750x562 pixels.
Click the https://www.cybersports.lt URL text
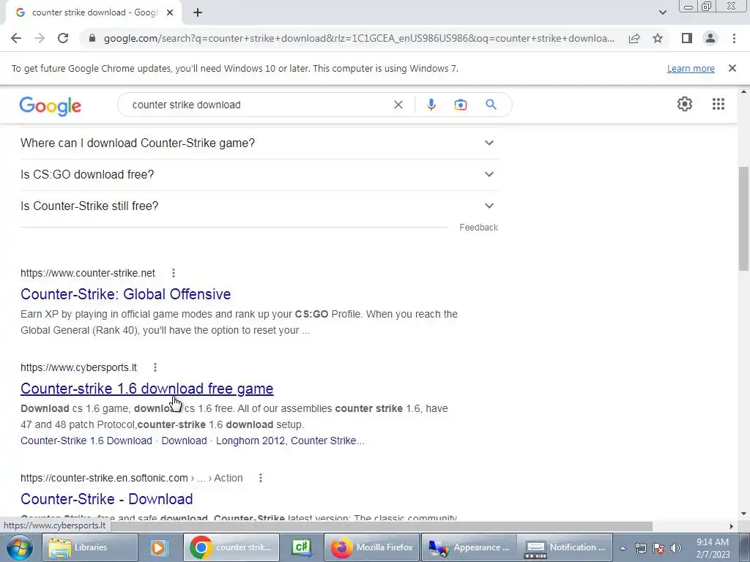(x=78, y=367)
